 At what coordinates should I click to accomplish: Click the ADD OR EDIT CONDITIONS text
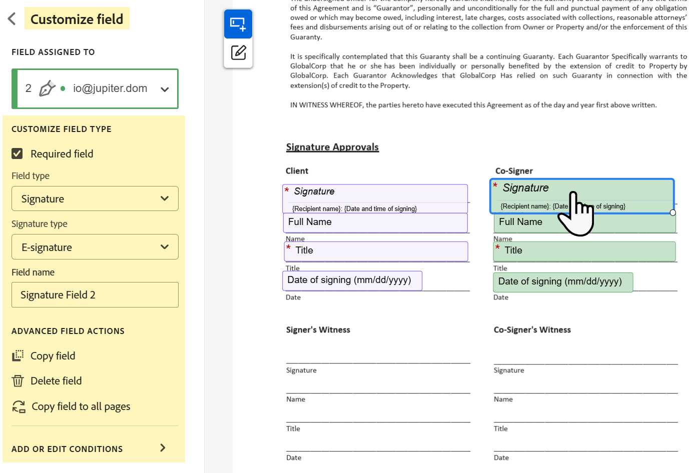(67, 449)
